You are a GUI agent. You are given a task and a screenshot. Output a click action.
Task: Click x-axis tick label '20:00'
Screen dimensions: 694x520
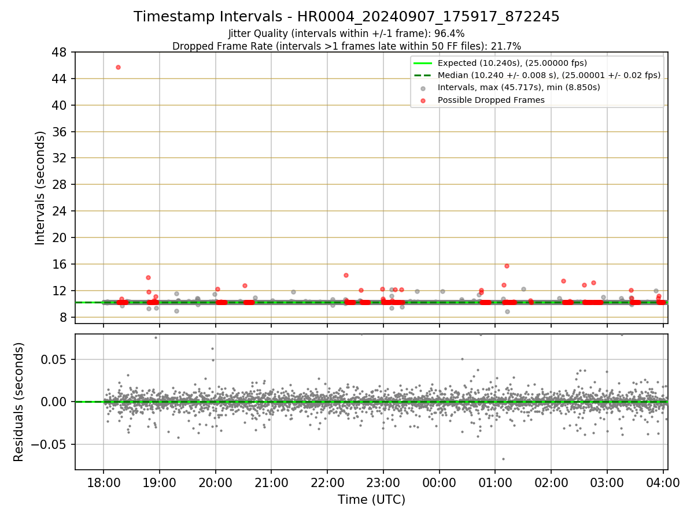[215, 482]
